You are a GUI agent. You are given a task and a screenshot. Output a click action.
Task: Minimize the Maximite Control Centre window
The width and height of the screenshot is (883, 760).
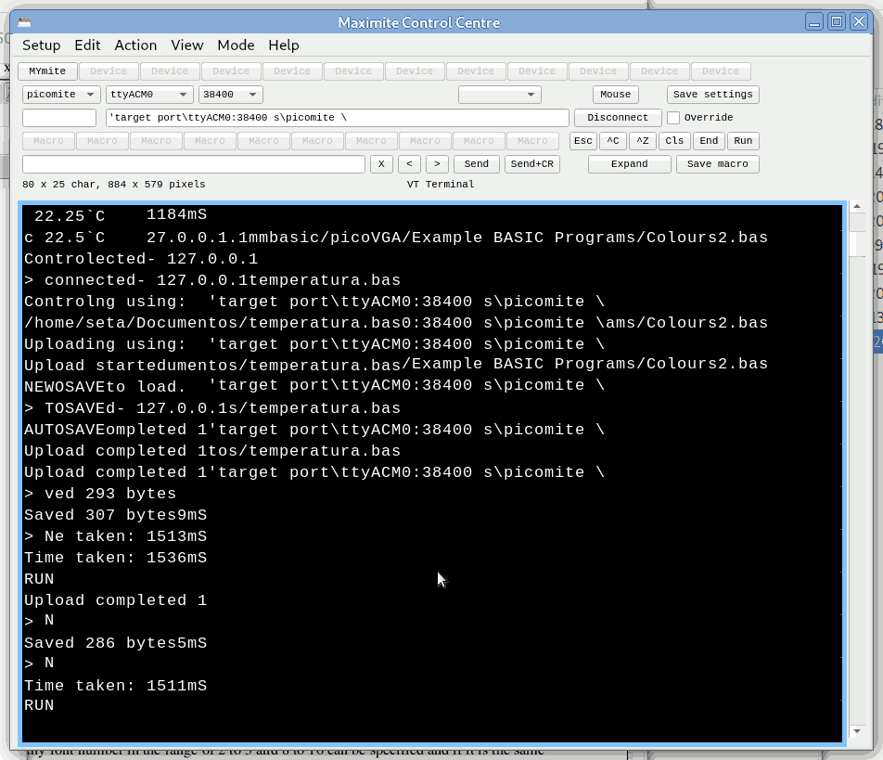pos(813,22)
